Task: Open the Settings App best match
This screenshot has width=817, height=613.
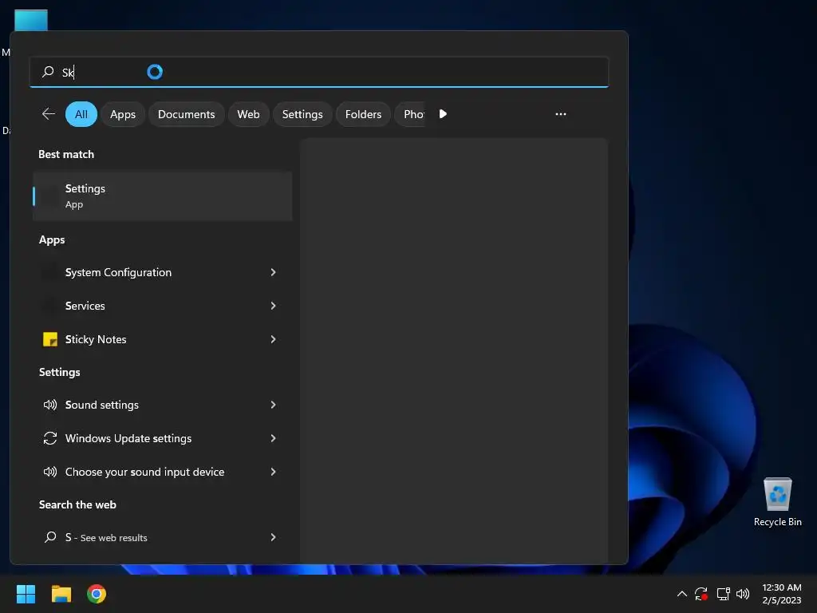Action: (163, 196)
